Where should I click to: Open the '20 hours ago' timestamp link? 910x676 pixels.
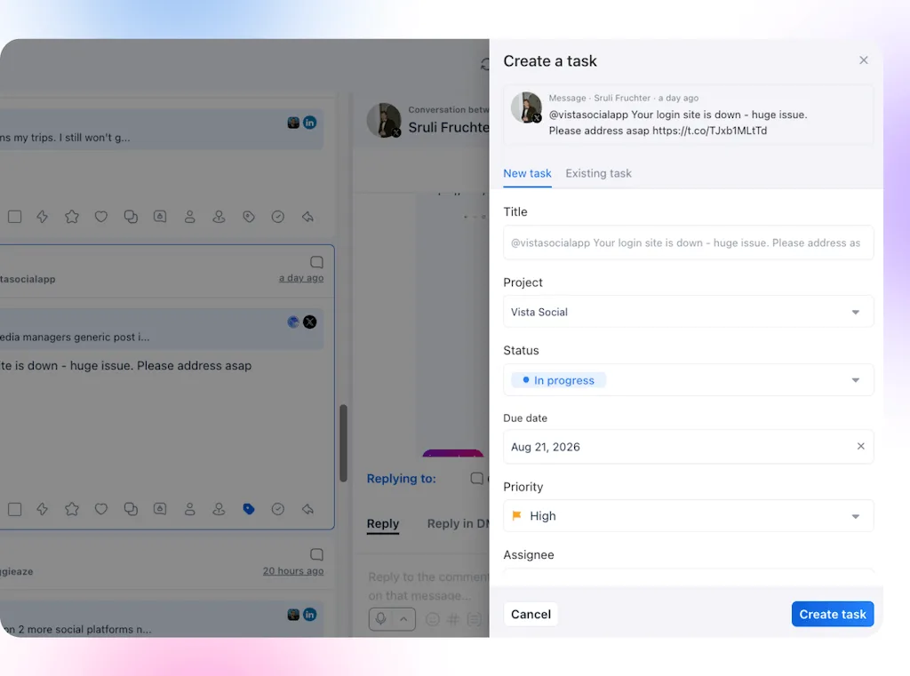(293, 571)
